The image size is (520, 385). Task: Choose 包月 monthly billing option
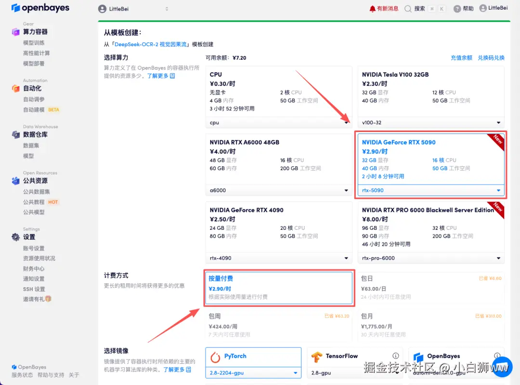pyautogui.click(x=431, y=325)
